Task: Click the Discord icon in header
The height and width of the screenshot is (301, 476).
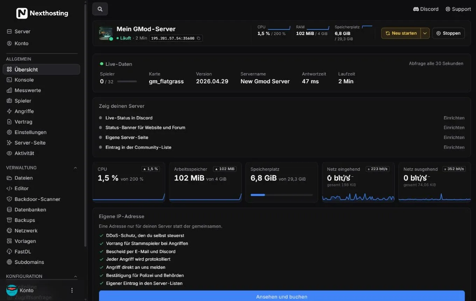Action: [x=416, y=9]
